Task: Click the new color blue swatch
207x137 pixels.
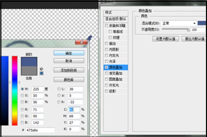Action: 29,62
